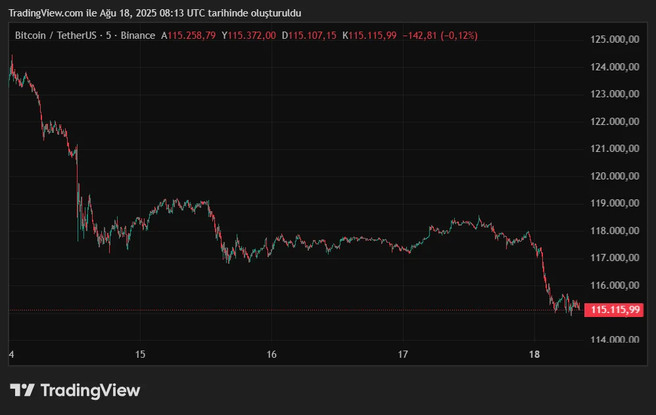Click the 119.000,00 price axis label
Image resolution: width=656 pixels, height=415 pixels.
[x=615, y=203]
